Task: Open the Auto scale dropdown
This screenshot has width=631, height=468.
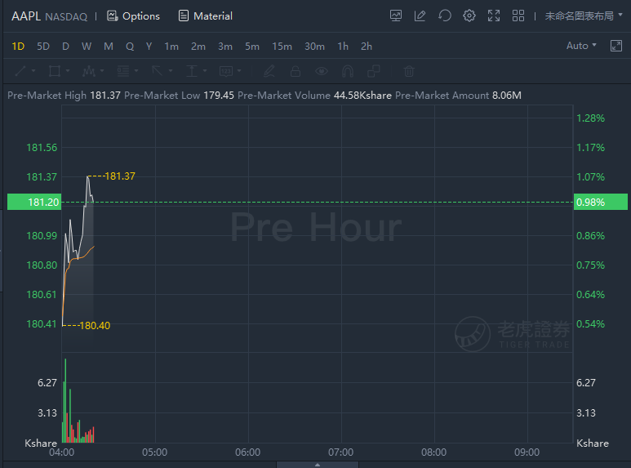Action: (581, 46)
